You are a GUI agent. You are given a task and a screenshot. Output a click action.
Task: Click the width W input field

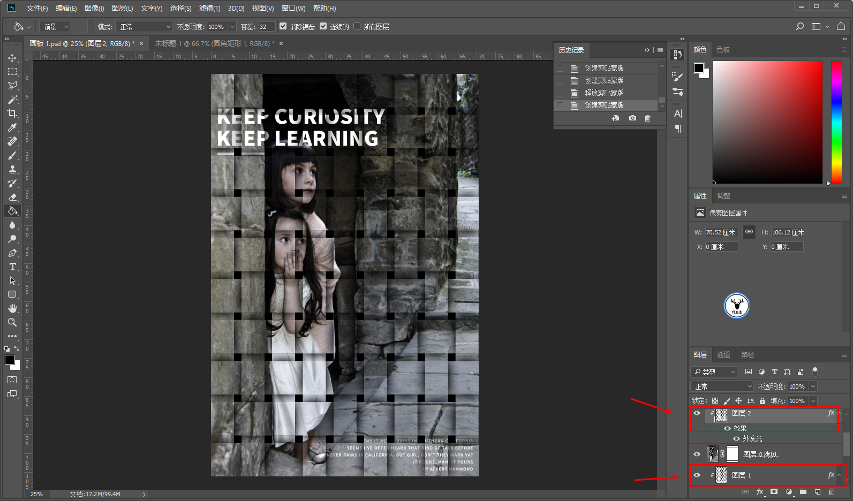(721, 232)
